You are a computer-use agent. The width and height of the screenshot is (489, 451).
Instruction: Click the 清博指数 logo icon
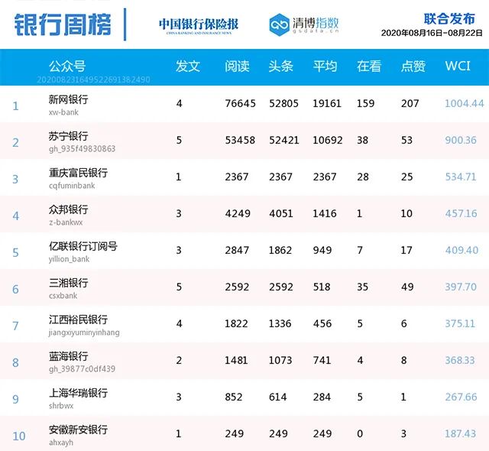[x=280, y=24]
